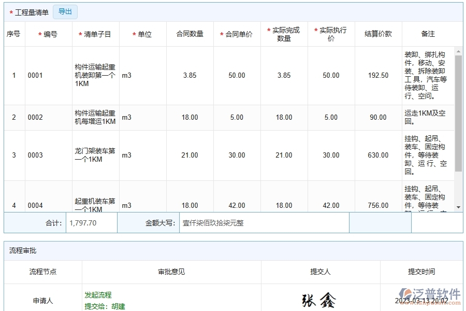
Task: Select the 编号 column header
Action: (49, 33)
